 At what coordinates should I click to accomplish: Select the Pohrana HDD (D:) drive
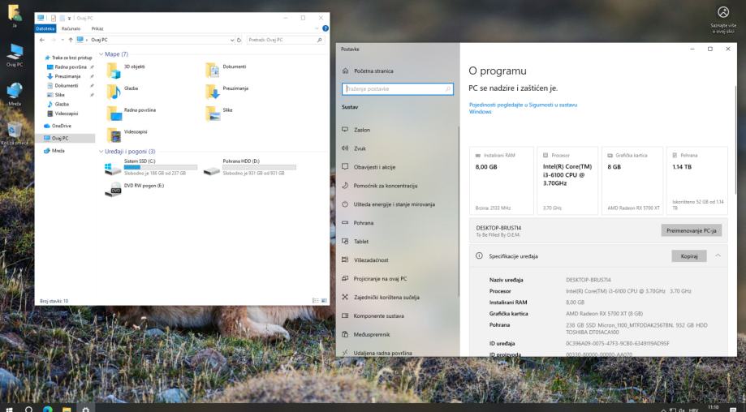[x=249, y=168]
